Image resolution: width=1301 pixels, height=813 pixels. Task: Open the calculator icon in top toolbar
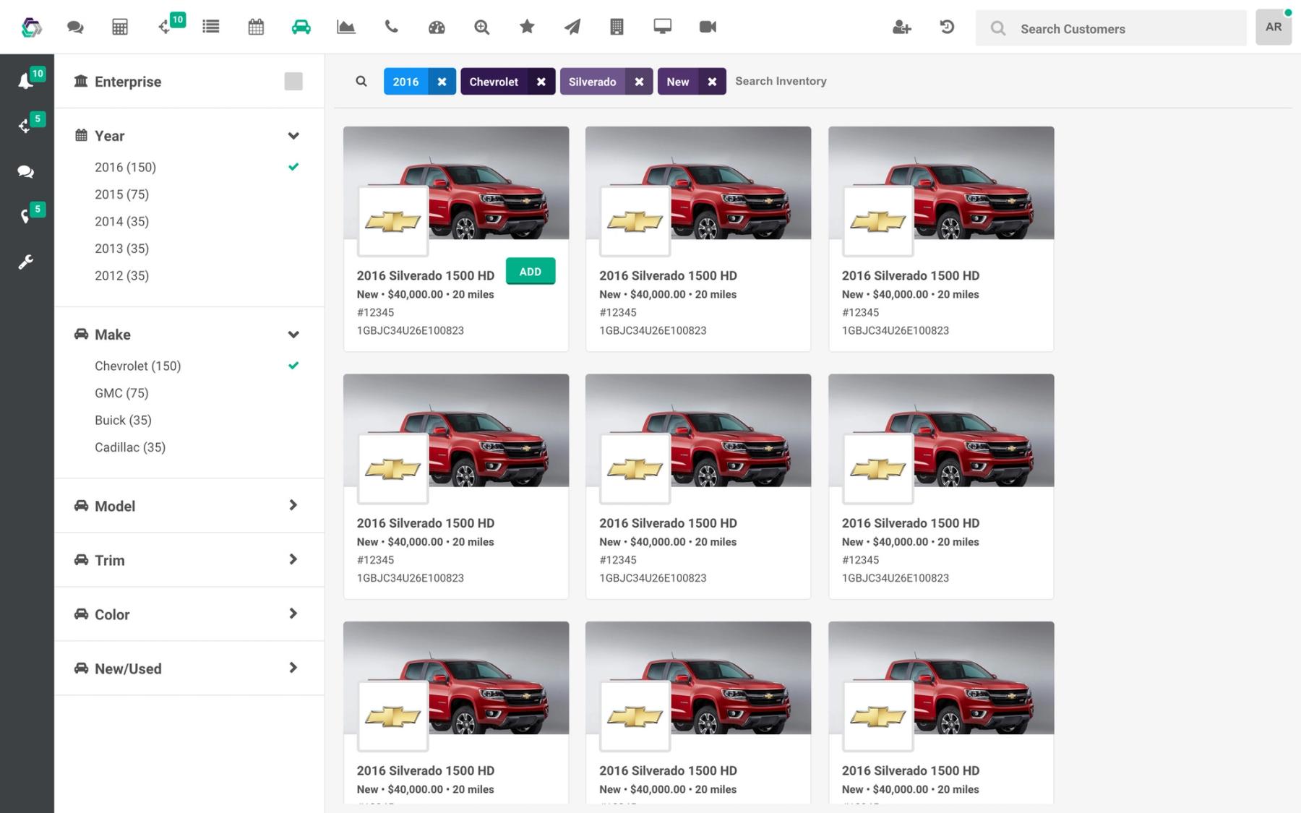(x=120, y=27)
